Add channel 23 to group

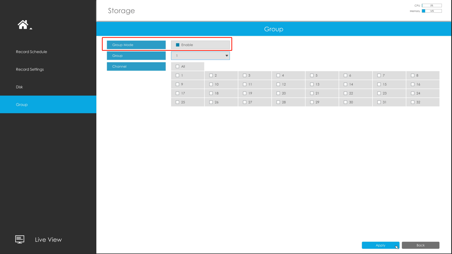[x=379, y=93]
